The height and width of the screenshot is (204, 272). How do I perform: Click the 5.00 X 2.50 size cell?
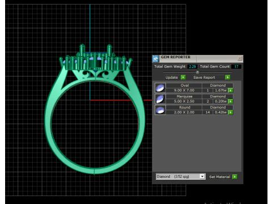tap(184, 101)
